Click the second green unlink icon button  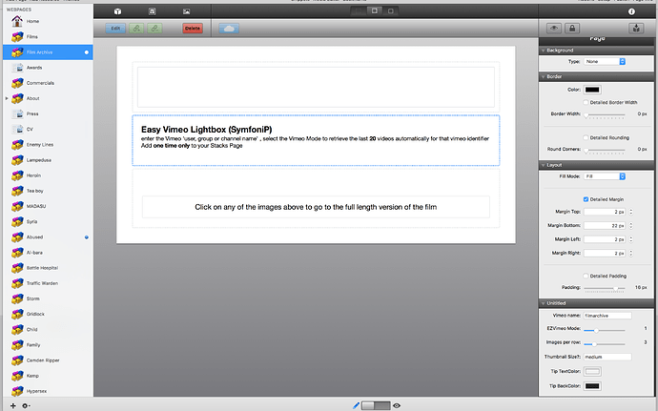pyautogui.click(x=154, y=28)
